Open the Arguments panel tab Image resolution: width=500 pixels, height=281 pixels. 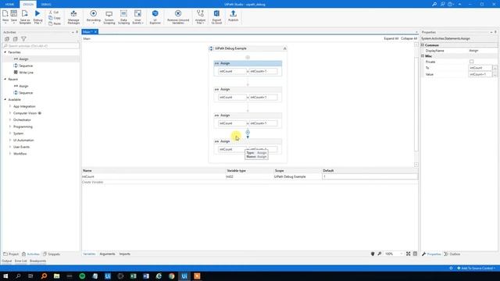(107, 254)
